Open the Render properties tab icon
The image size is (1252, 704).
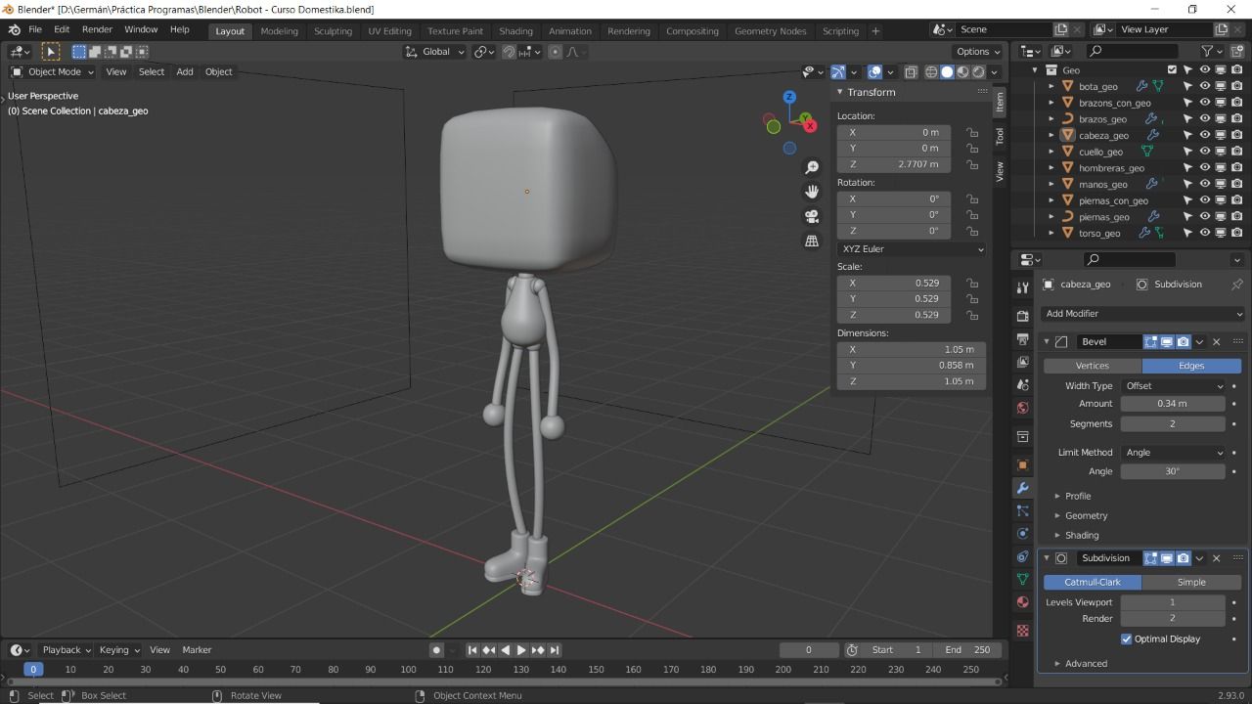click(x=1023, y=316)
